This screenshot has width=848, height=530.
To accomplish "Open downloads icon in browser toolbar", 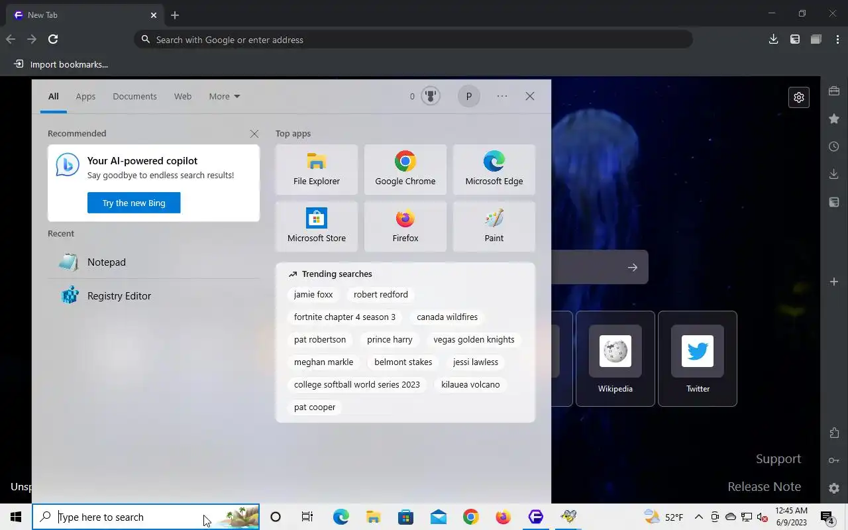I will pos(773,40).
